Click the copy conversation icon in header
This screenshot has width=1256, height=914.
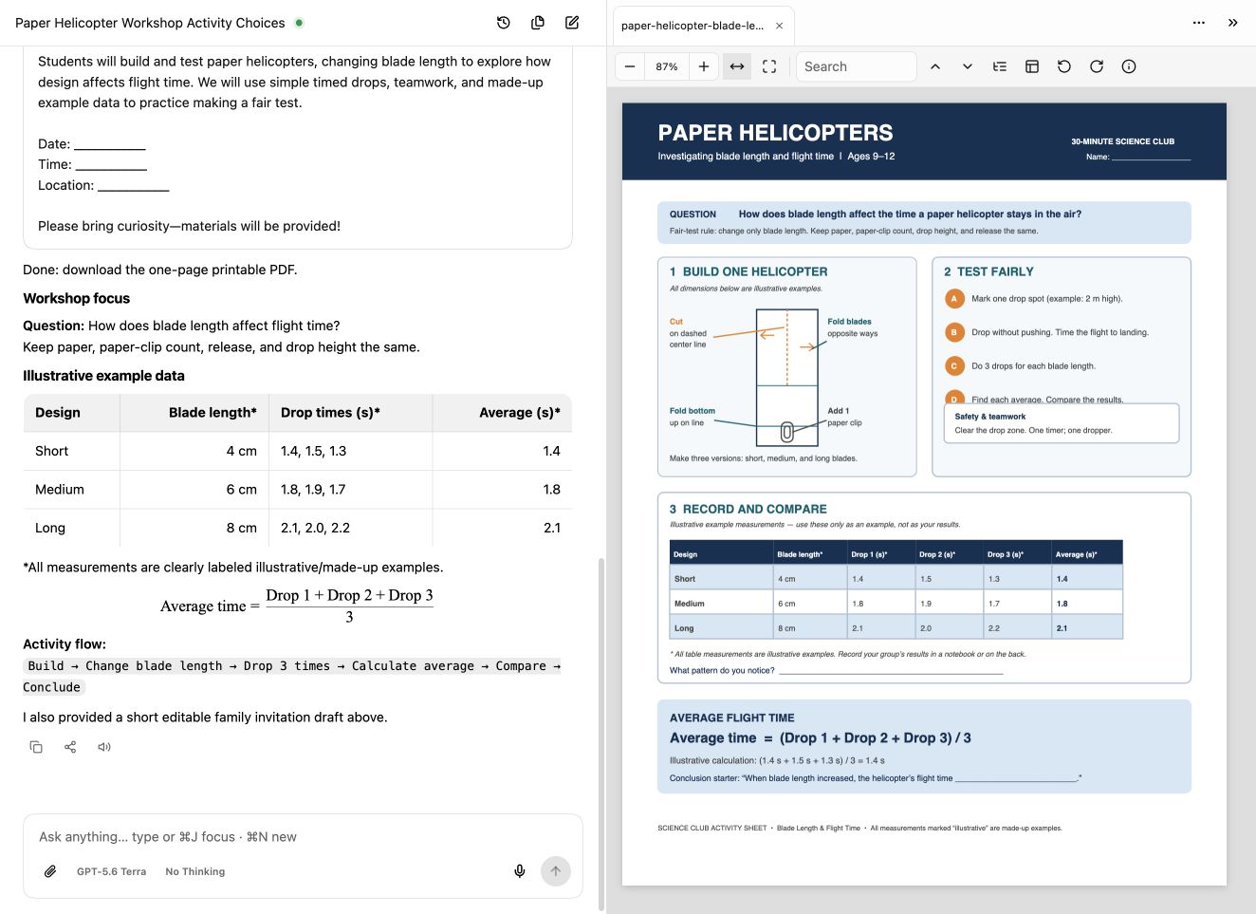(x=538, y=23)
